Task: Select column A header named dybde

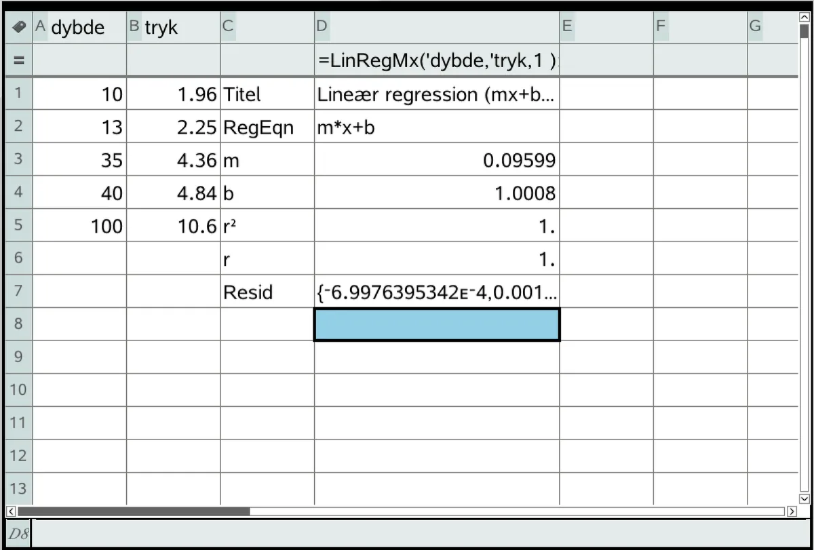Action: [x=79, y=28]
